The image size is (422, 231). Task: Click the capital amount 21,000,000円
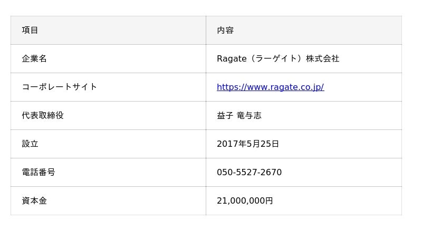[x=245, y=201]
